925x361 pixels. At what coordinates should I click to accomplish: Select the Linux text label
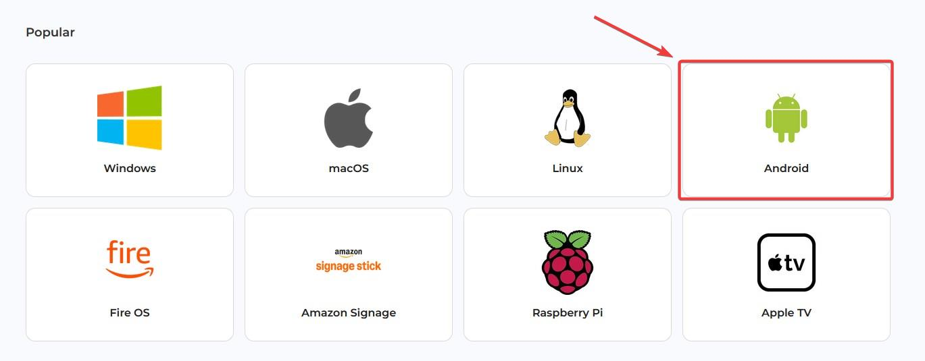click(x=568, y=169)
